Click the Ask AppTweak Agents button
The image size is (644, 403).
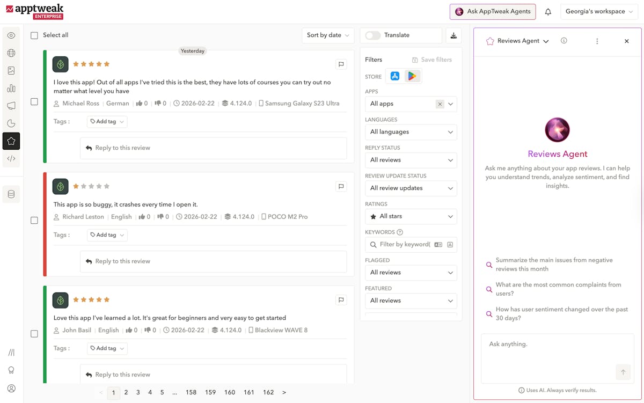493,12
